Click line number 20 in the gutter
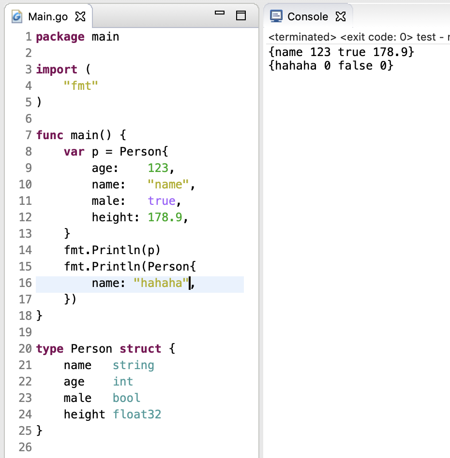 [25, 349]
